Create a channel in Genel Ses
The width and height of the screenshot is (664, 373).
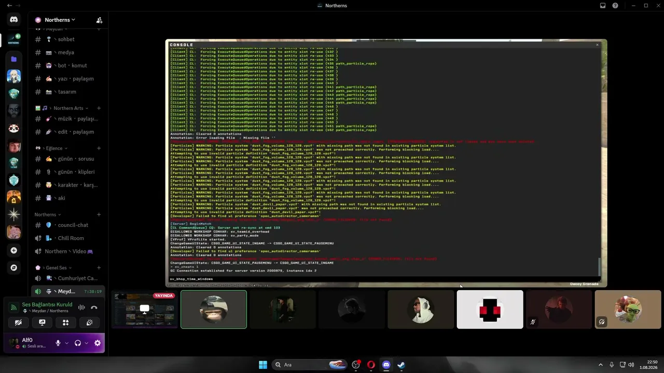pos(99,268)
